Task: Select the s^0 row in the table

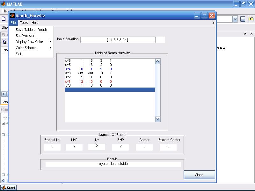Action: 110,85
